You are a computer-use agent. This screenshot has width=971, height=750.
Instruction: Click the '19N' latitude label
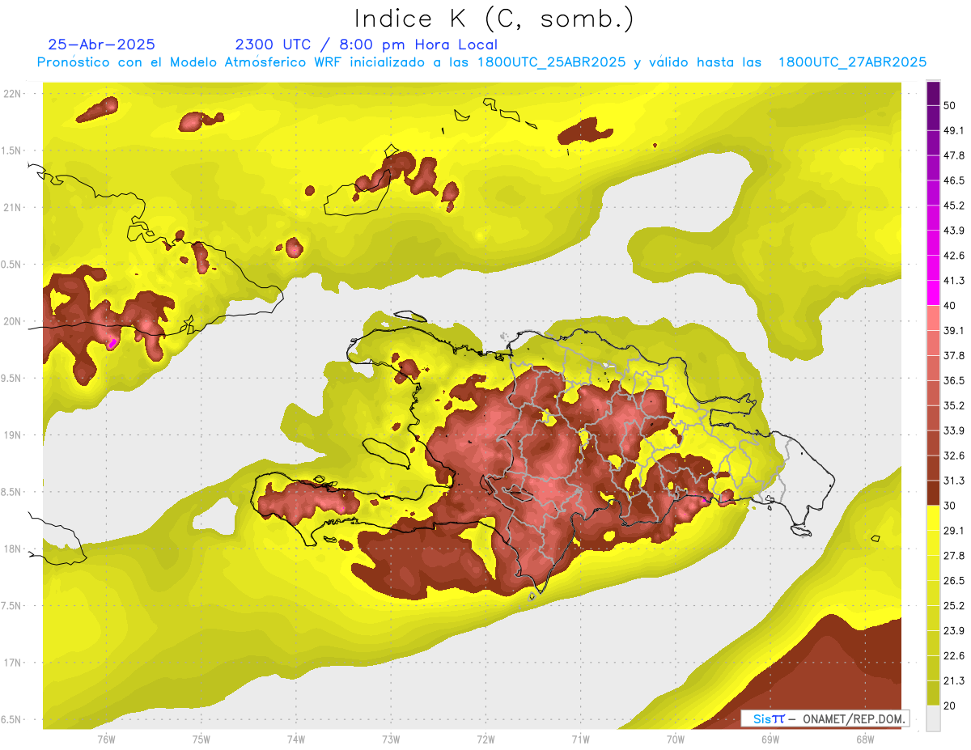tap(12, 435)
